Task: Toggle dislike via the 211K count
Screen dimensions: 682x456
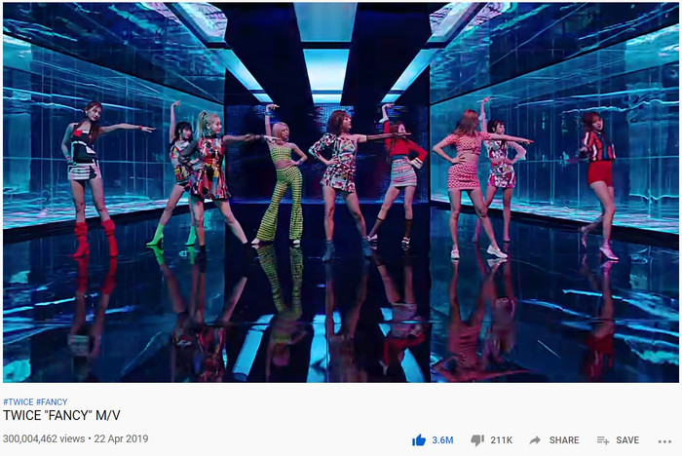Action: [501, 440]
